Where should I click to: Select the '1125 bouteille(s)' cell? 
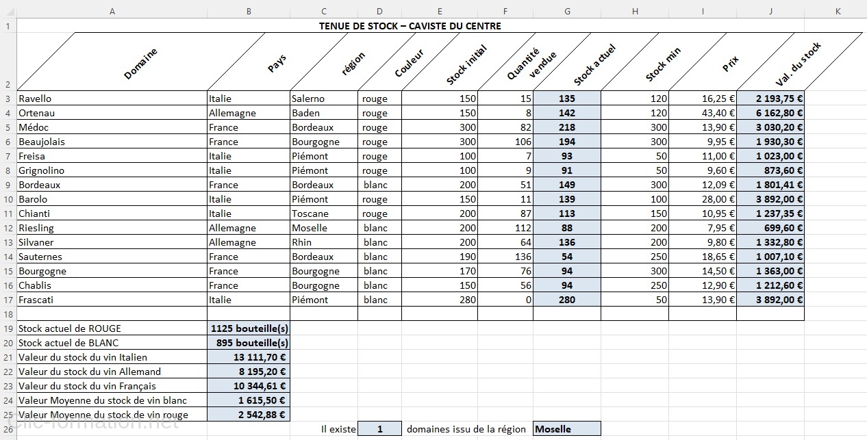[248, 328]
